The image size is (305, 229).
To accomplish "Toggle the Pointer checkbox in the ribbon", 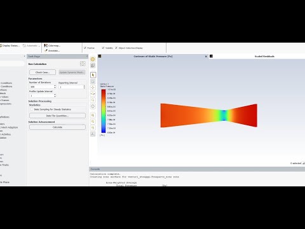I will [x=85, y=48].
